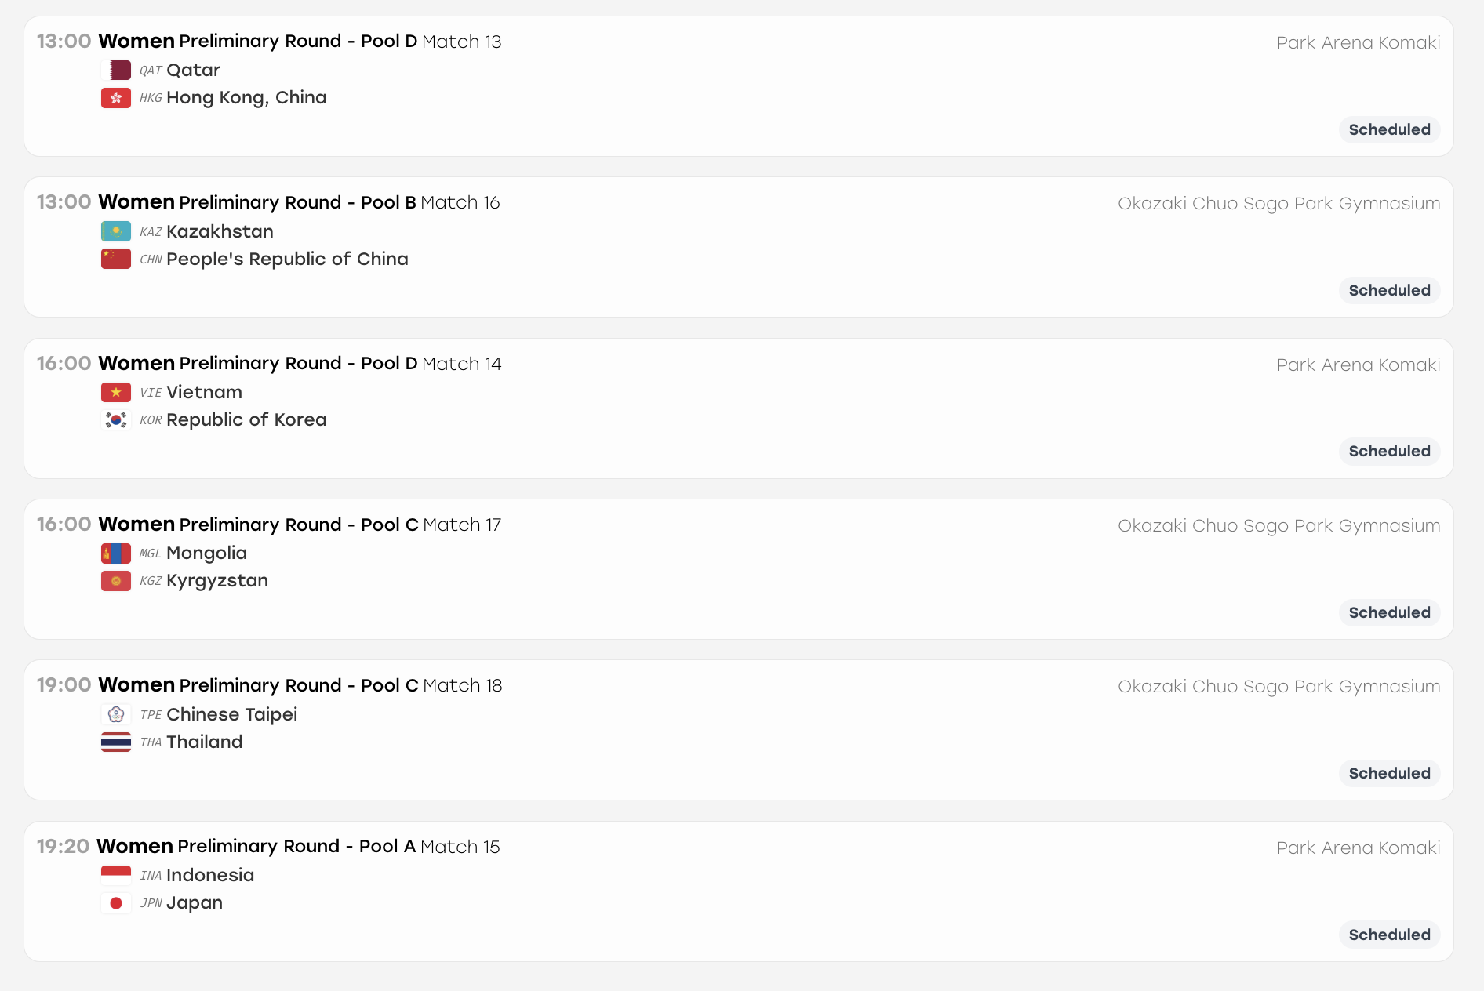Image resolution: width=1484 pixels, height=991 pixels.
Task: Open Okazaki Chuo Sogo venue for Match 18
Action: 1278,686
